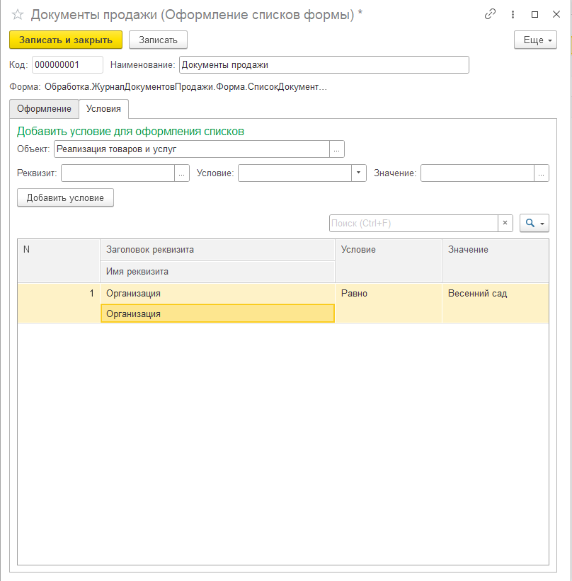Open the three-dots window menu
Viewport: 572px width, 581px height.
[x=513, y=14]
